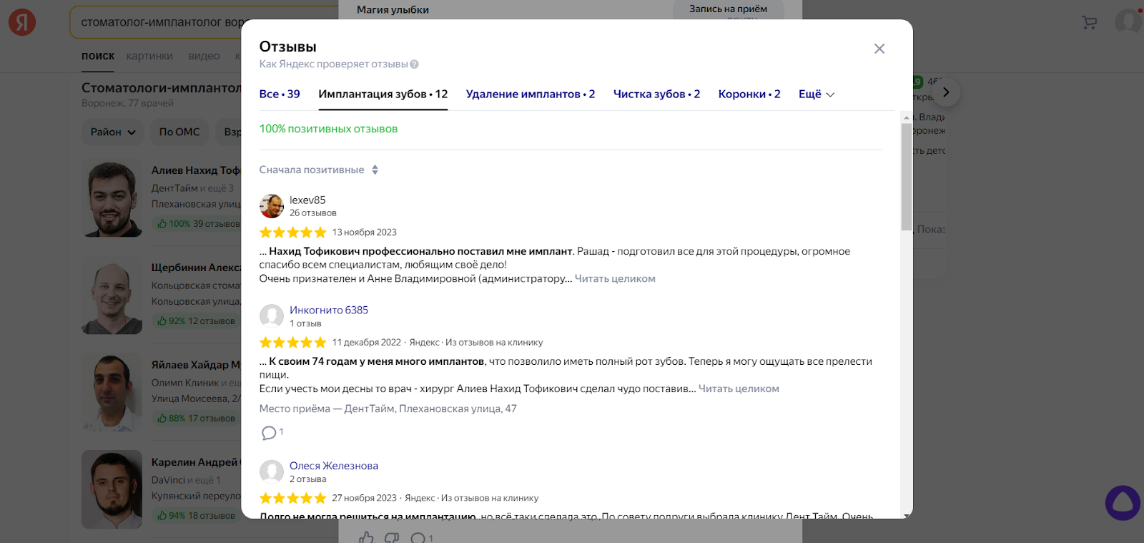Image resolution: width=1144 pixels, height=543 pixels.
Task: Click Читать целиком in Инкогнито 6385 review
Action: [x=739, y=388]
